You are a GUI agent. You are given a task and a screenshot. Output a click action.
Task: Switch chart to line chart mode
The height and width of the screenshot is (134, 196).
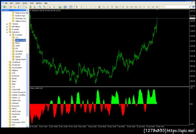coord(35,7)
